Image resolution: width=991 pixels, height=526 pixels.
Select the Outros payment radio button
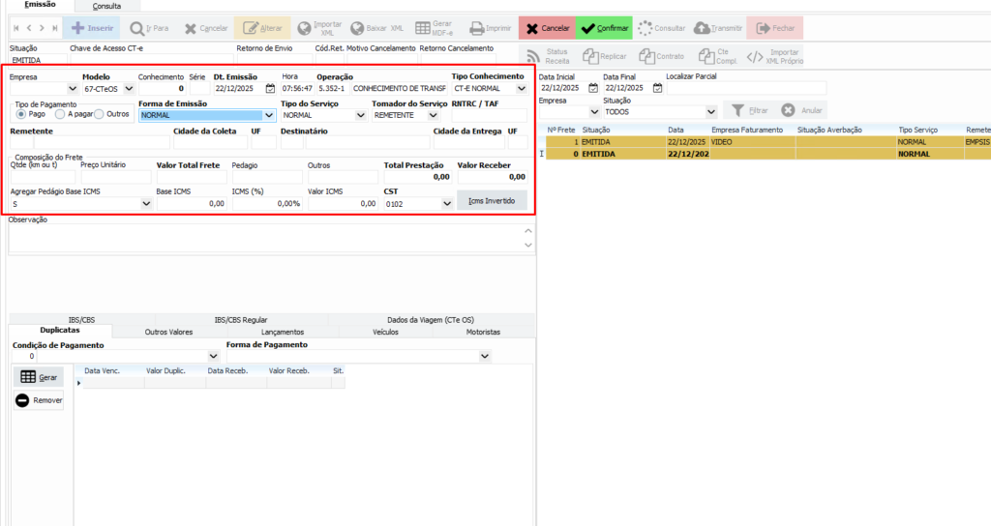pyautogui.click(x=99, y=114)
